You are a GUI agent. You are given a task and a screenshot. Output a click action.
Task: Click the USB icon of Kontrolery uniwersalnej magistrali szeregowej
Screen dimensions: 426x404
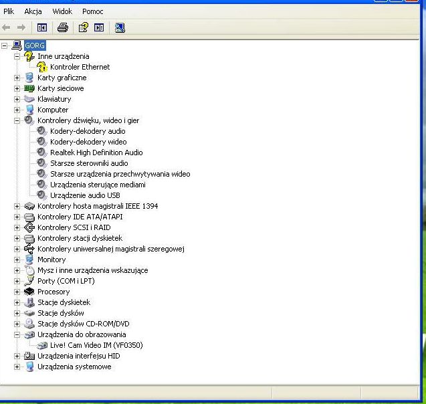click(29, 249)
